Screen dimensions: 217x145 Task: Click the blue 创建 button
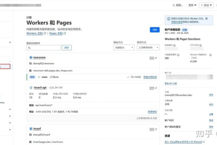tap(154, 30)
